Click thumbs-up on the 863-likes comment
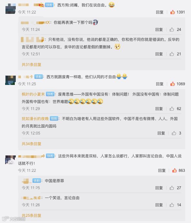The image size is (191, 223). click(174, 170)
